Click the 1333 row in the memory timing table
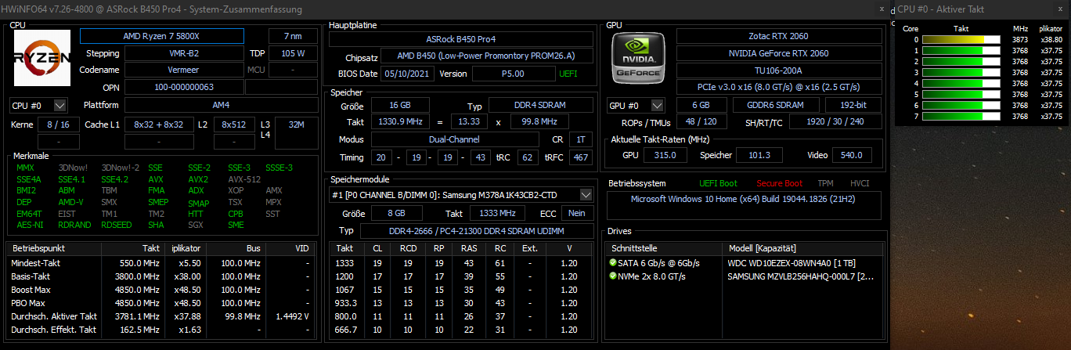 462,263
